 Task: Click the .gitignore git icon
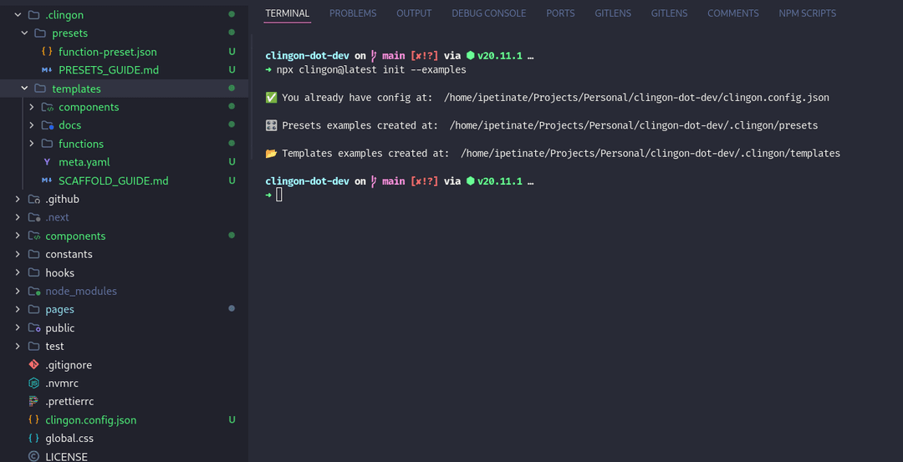tap(33, 365)
